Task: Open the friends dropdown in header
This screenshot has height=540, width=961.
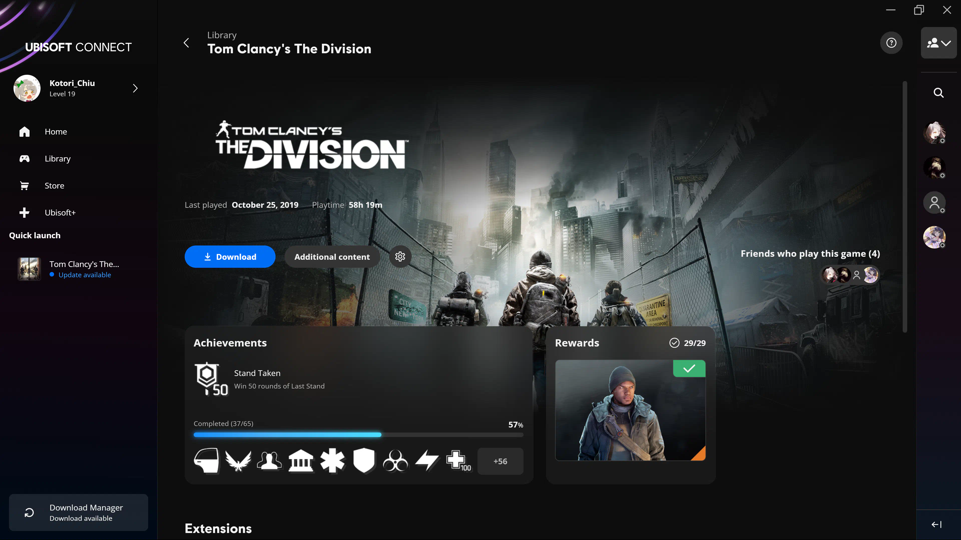Action: (x=938, y=43)
